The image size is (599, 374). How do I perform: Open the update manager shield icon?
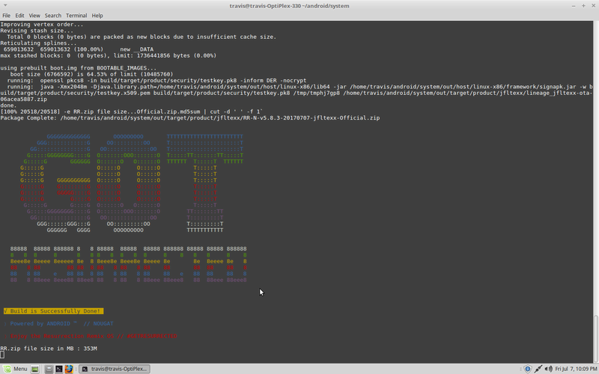click(528, 369)
